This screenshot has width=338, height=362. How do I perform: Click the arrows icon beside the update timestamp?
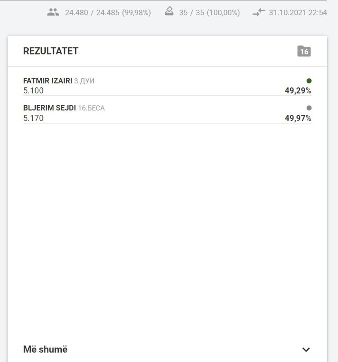(259, 13)
